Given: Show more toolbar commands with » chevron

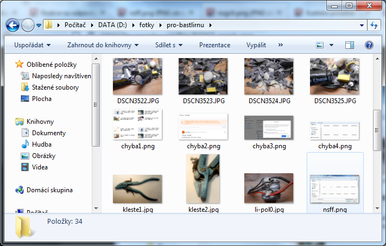Looking at the screenshot, I should (280, 45).
